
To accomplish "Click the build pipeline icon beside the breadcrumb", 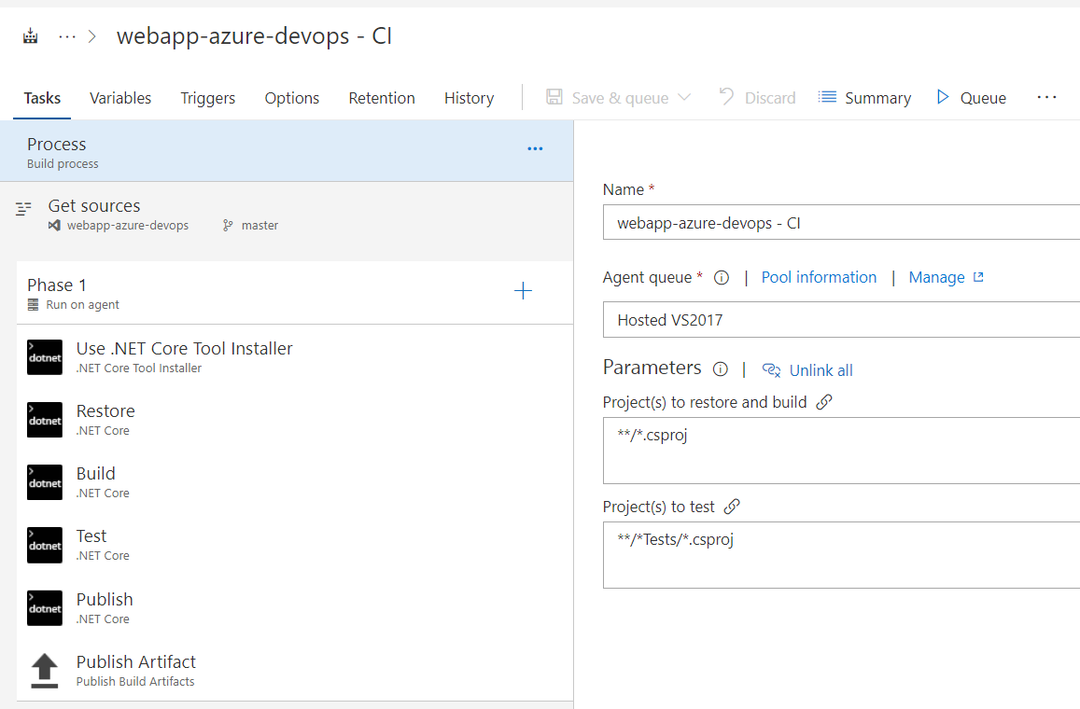I will (x=30, y=36).
